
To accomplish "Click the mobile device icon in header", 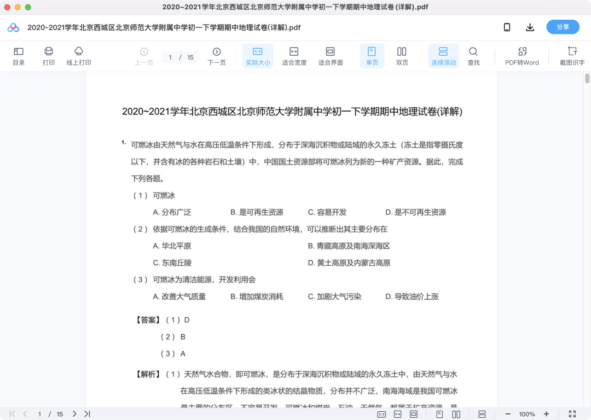I will pyautogui.click(x=507, y=27).
